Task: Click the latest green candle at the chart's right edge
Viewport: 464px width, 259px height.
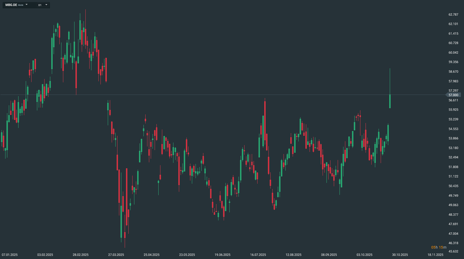Action: click(x=390, y=101)
